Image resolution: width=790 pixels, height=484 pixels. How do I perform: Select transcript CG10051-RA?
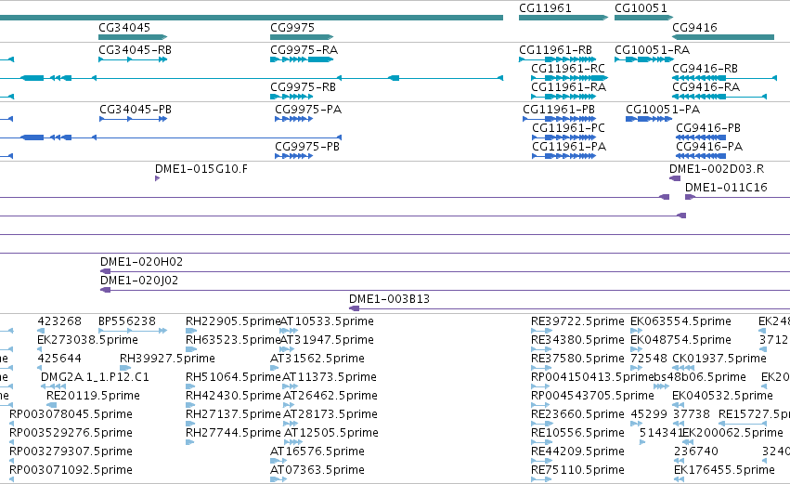tap(644, 59)
